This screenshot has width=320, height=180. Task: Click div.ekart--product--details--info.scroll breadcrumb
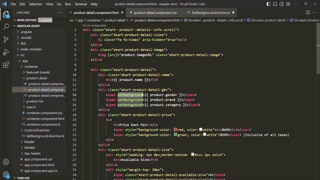point(215,20)
